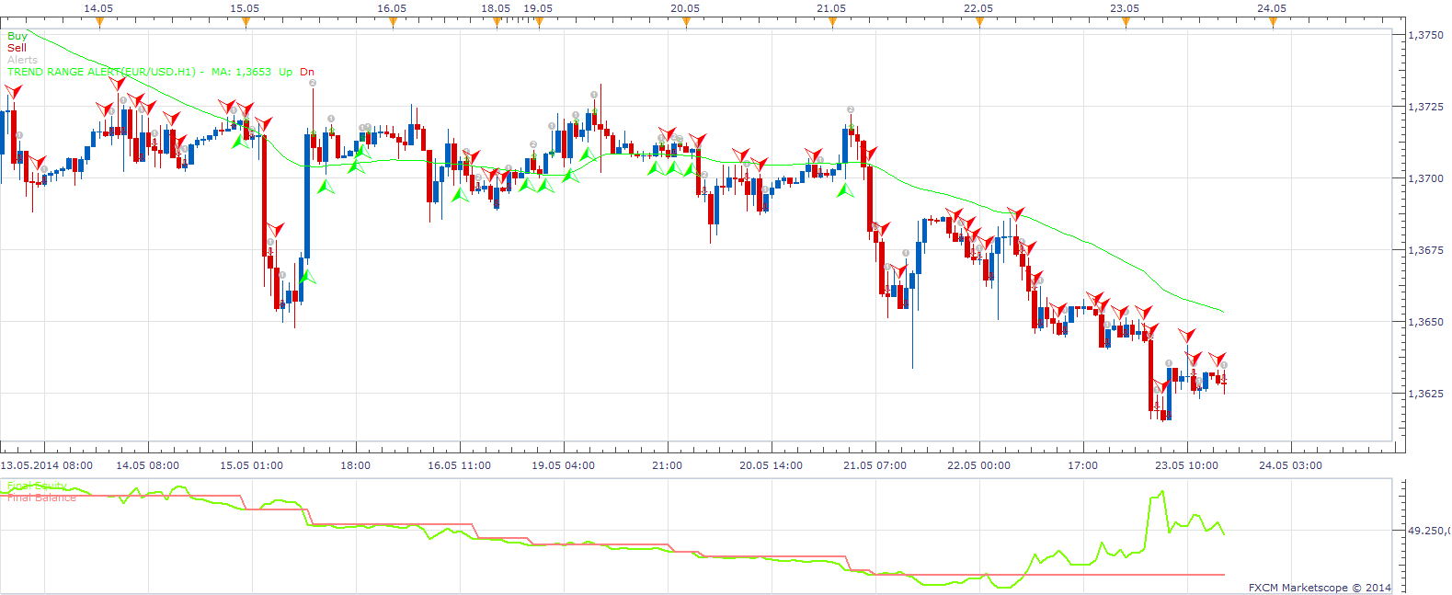
Task: Click the orange day marker under 20.05
Action: (686, 23)
